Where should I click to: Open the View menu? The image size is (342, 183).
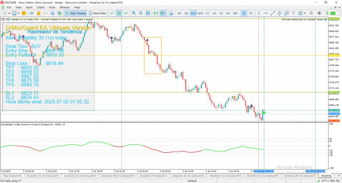pos(19,7)
